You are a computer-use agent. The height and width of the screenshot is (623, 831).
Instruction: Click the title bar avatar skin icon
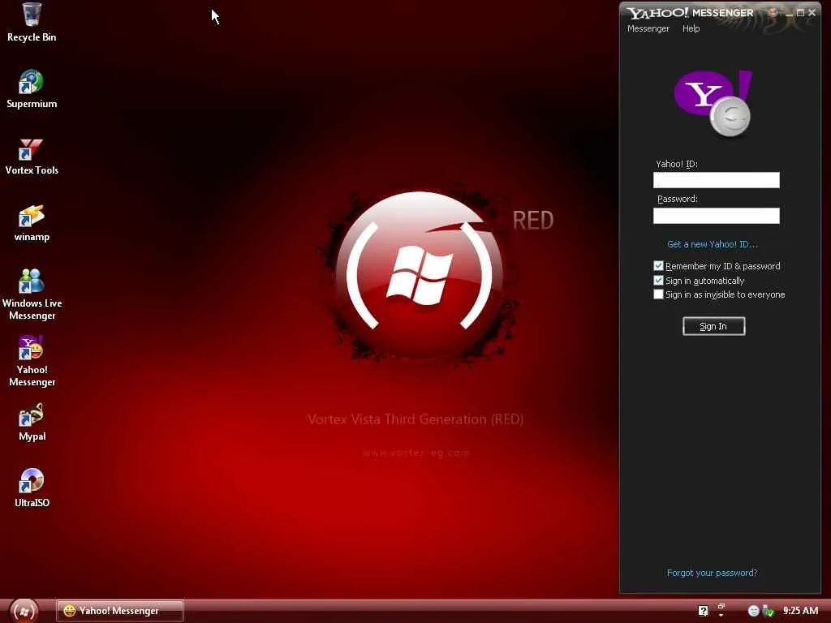[x=773, y=12]
